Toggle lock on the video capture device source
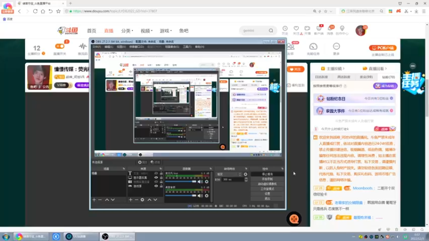 (161, 182)
